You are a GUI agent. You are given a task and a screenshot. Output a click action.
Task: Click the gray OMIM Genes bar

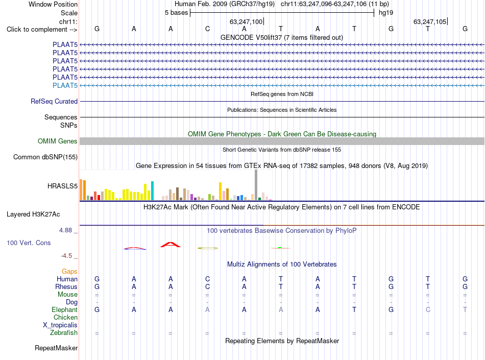pyautogui.click(x=282, y=141)
